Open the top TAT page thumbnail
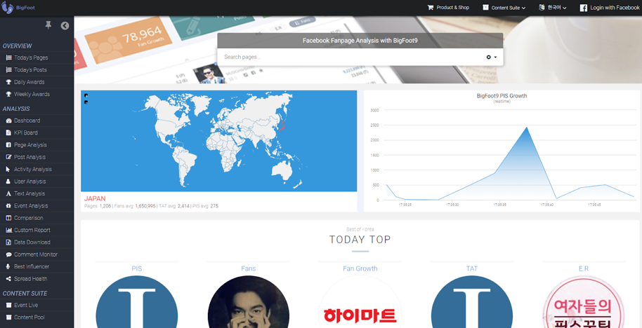Screen dimensions: 642x328 tap(472, 302)
